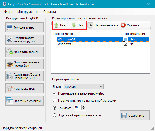Click the red Удалить delete icon
Image resolution: width=155 pixels, height=131 pixels.
[123, 25]
